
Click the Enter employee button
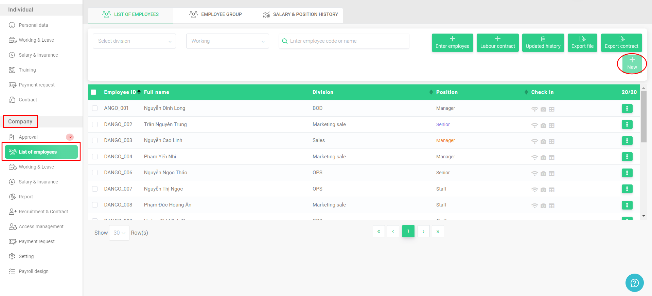coord(453,43)
